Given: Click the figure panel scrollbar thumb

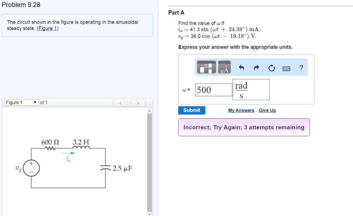Looking at the screenshot, I should 150,163.
